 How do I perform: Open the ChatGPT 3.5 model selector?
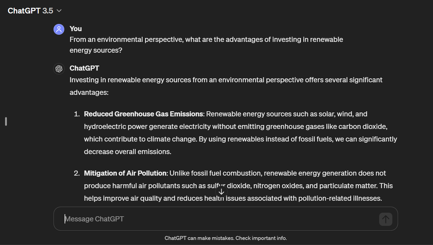pyautogui.click(x=35, y=11)
